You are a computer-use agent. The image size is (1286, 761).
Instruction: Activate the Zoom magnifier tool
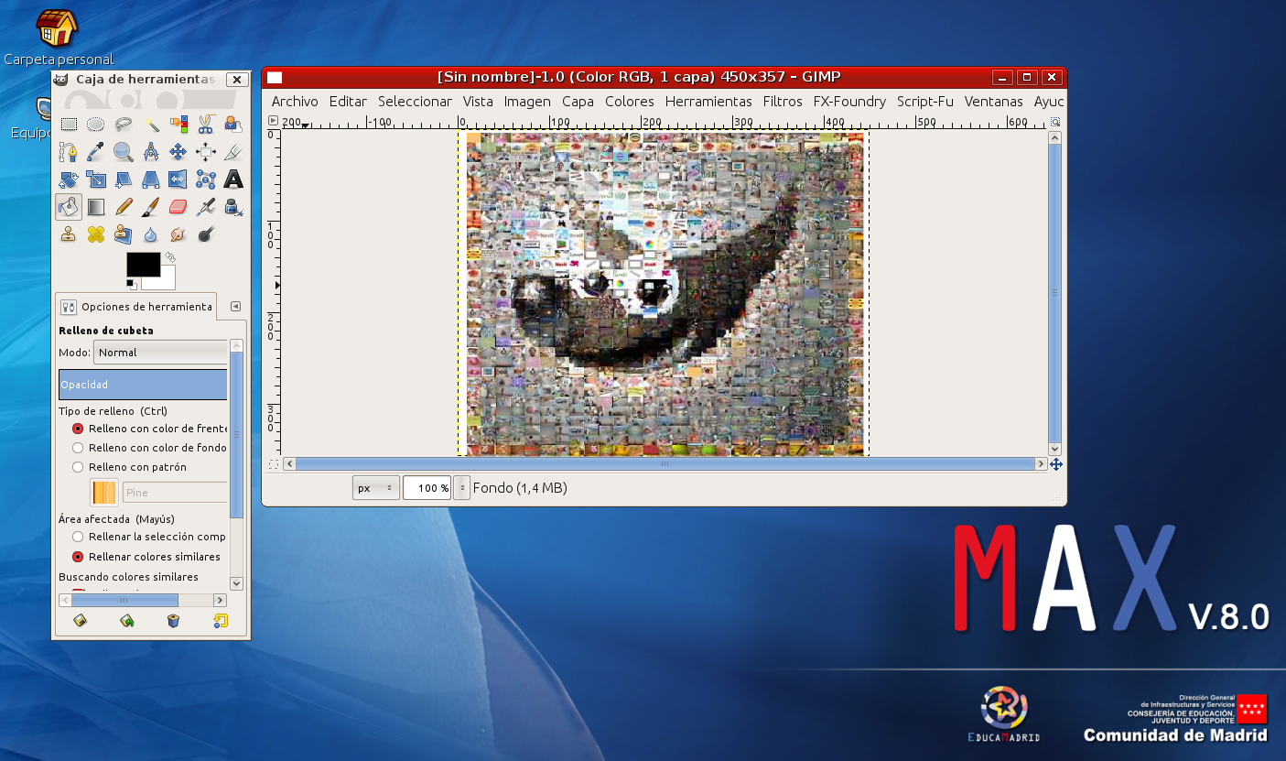pyautogui.click(x=124, y=152)
